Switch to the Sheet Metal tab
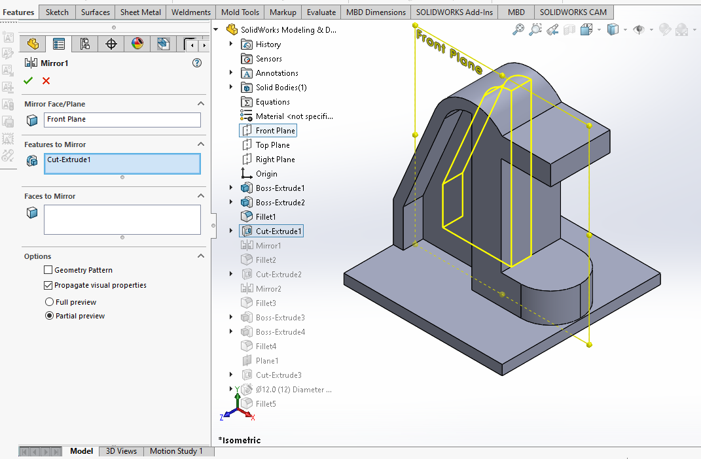The width and height of the screenshot is (701, 459). click(141, 12)
